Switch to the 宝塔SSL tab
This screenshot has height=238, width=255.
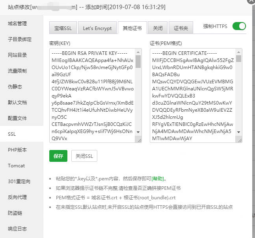coord(62,28)
